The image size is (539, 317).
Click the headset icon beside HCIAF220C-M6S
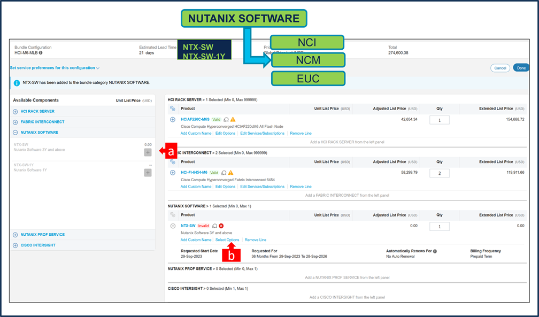pos(226,120)
